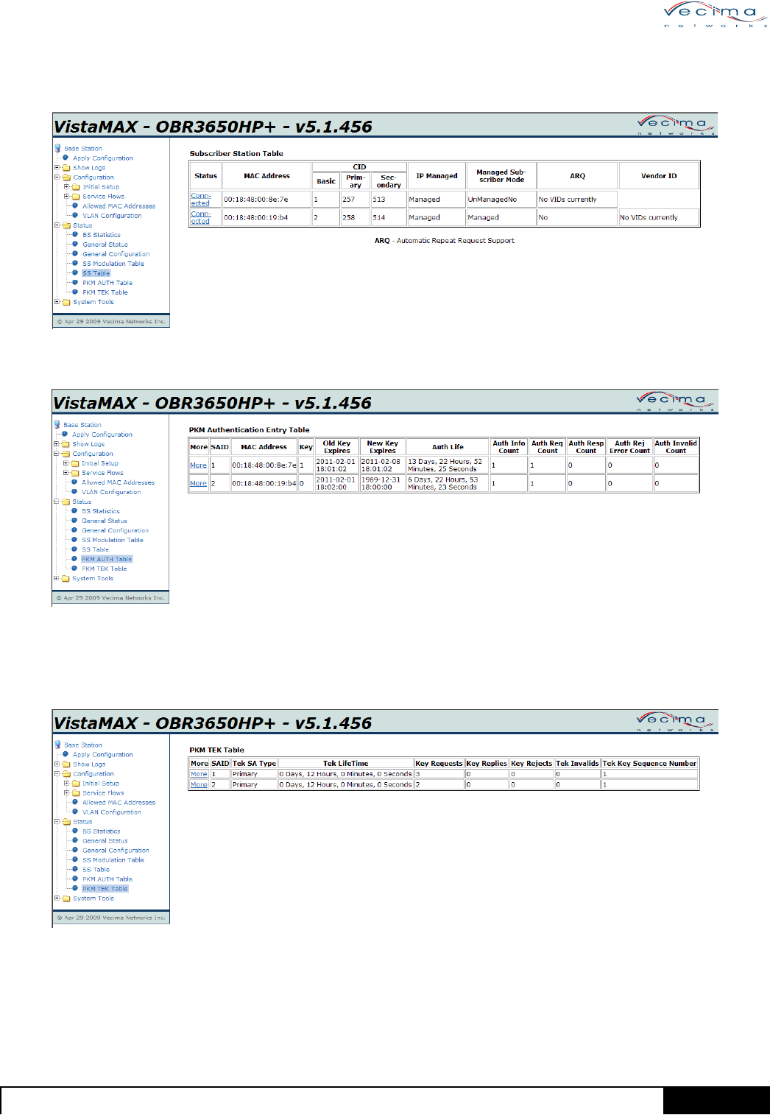Image resolution: width=770 pixels, height=1115 pixels.
Task: Click More link for SAID 1 in Authentication table
Action: [x=199, y=465]
